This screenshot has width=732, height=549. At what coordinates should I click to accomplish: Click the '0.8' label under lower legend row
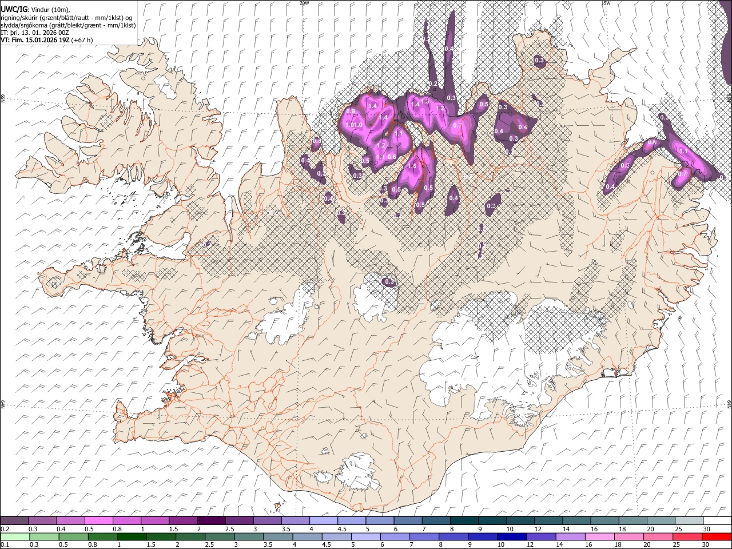pos(92,544)
